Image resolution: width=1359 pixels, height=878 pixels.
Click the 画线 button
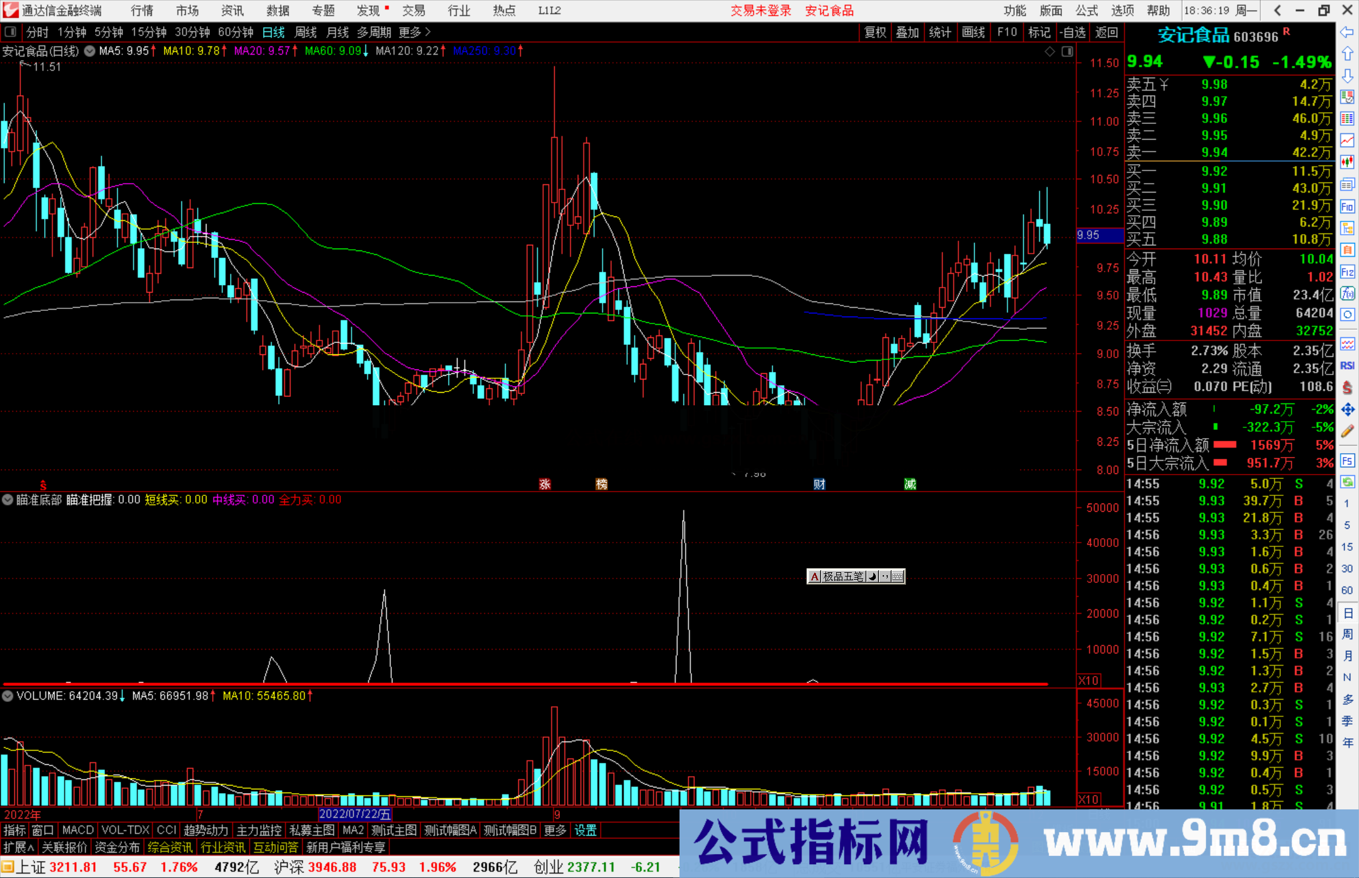point(973,32)
